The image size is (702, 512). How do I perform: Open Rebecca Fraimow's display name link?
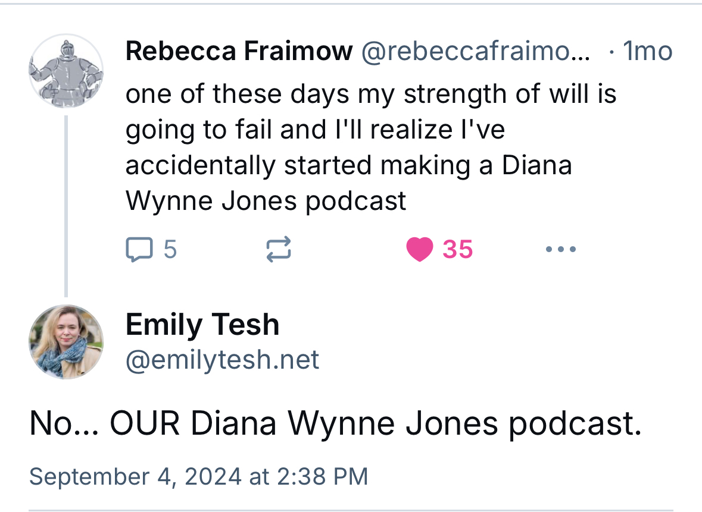239,52
